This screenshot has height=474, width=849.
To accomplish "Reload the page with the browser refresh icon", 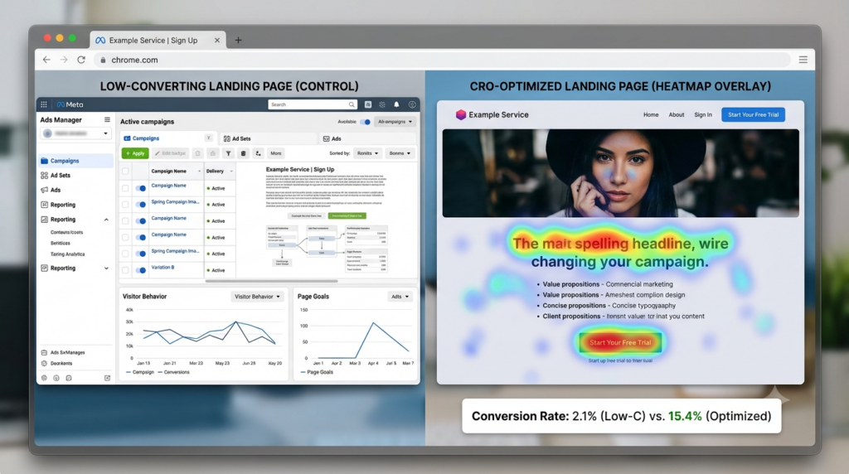I will pyautogui.click(x=81, y=60).
